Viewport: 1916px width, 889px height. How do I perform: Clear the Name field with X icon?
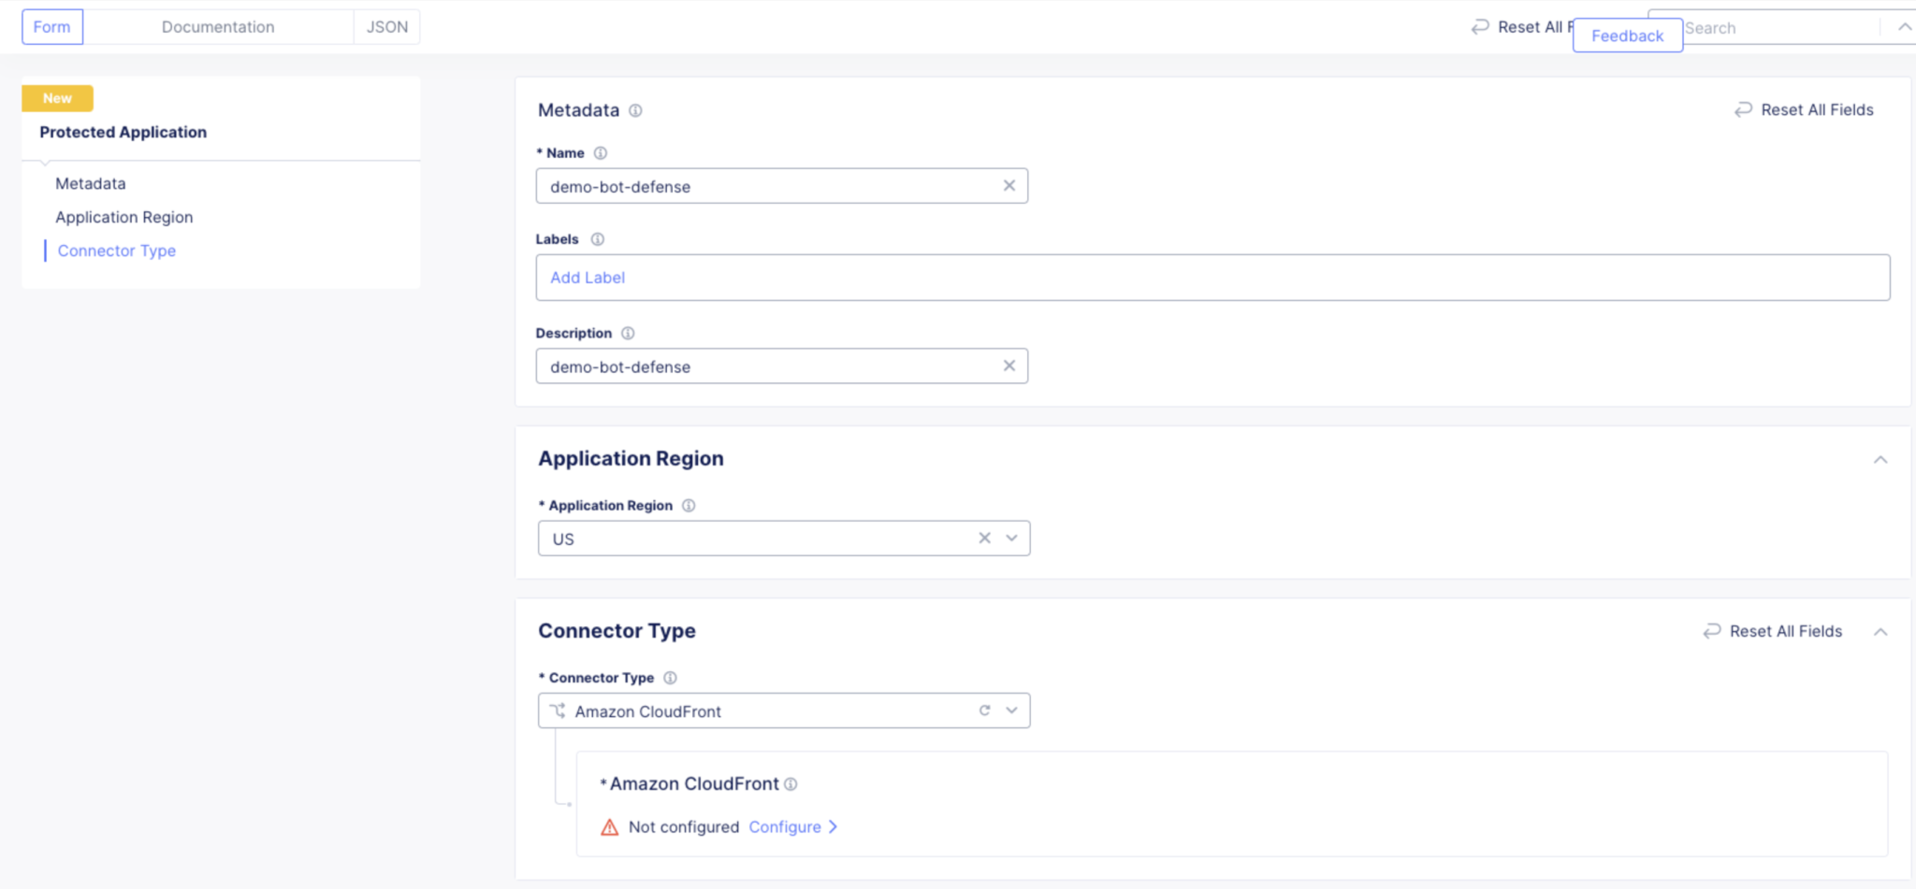pos(1009,186)
